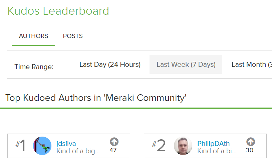Click jdsilva's kudos count 47

[113, 150]
